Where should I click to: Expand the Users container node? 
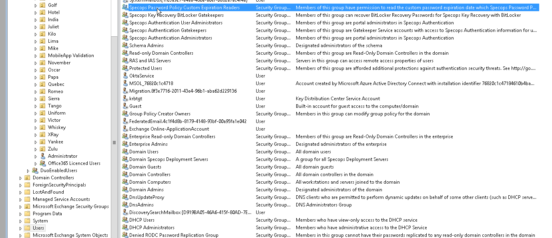point(20,228)
